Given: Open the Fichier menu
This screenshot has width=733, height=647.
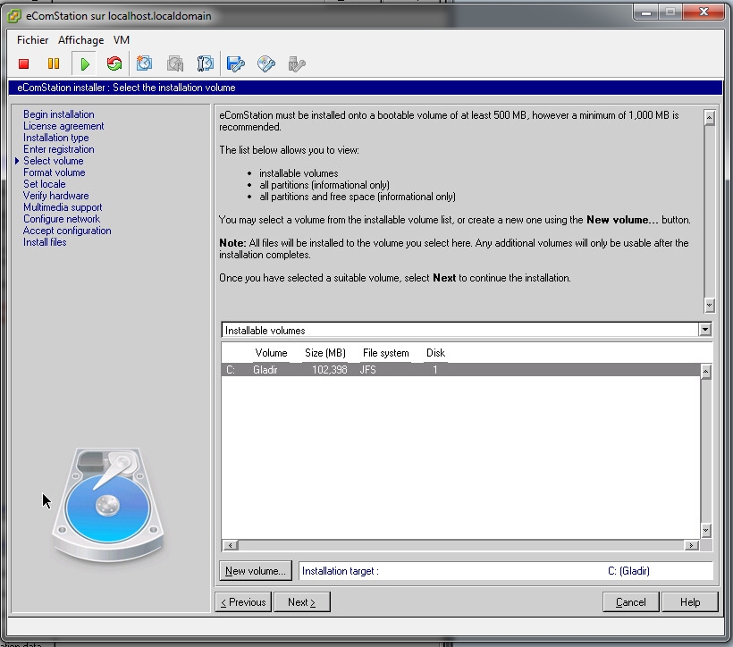Looking at the screenshot, I should (x=32, y=40).
